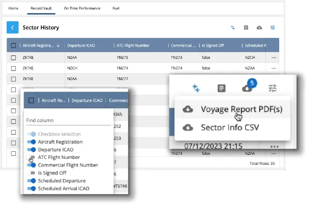Image resolution: width=309 pixels, height=206 pixels.
Task: Click the cloud download icon in top toolbar
Action: tap(259, 28)
